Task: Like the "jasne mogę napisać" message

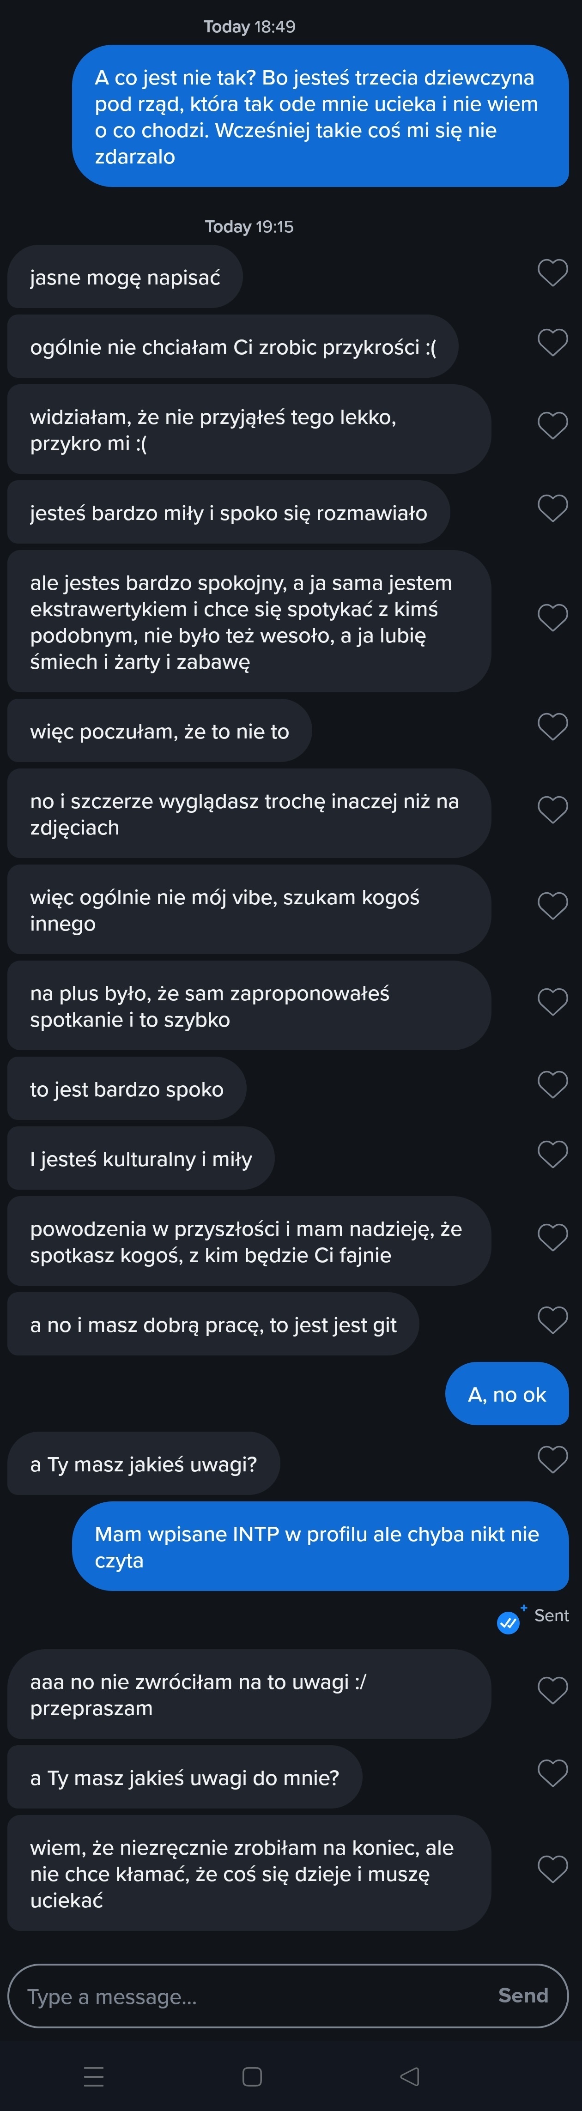Action: pos(552,273)
